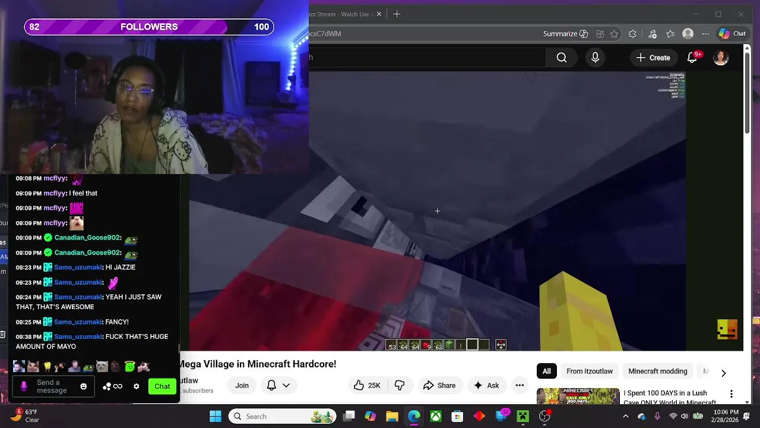Open Minecraft creeper icon on taskbar
The width and height of the screenshot is (760, 428).
(522, 416)
